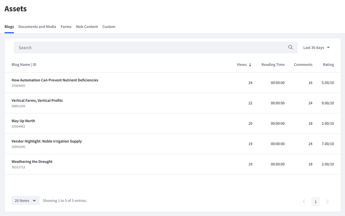Switch to the Documents and Media tab

pyautogui.click(x=37, y=27)
